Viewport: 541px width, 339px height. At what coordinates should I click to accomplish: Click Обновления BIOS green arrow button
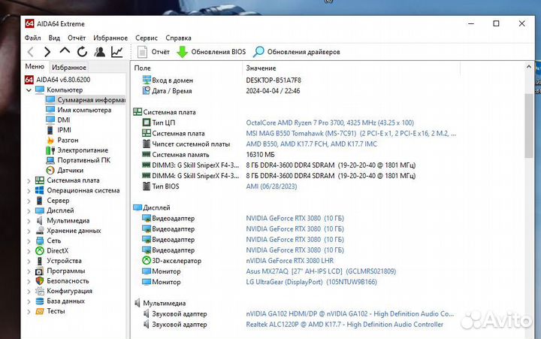tap(211, 52)
